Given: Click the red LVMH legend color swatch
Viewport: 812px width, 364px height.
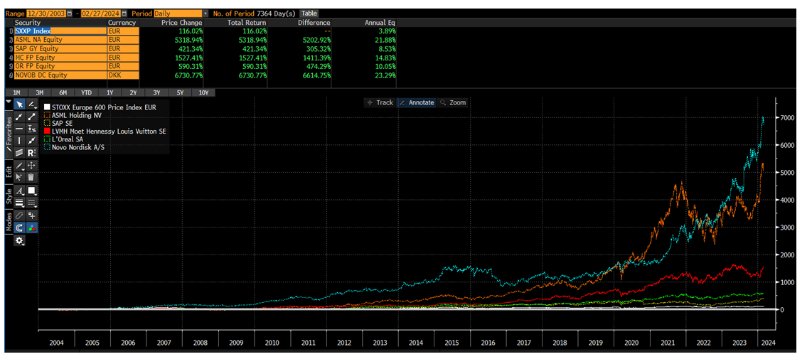Looking at the screenshot, I should coord(47,132).
